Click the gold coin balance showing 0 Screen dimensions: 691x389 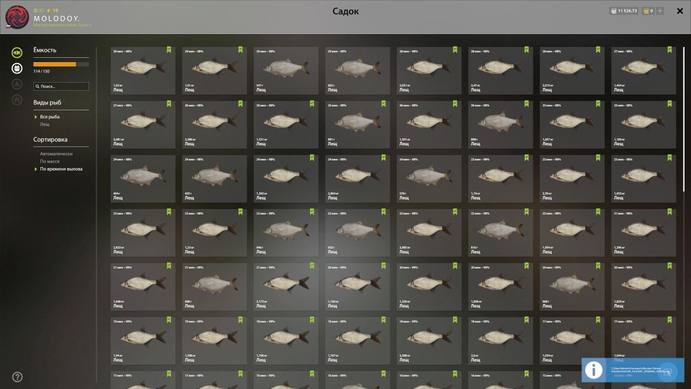coord(648,11)
